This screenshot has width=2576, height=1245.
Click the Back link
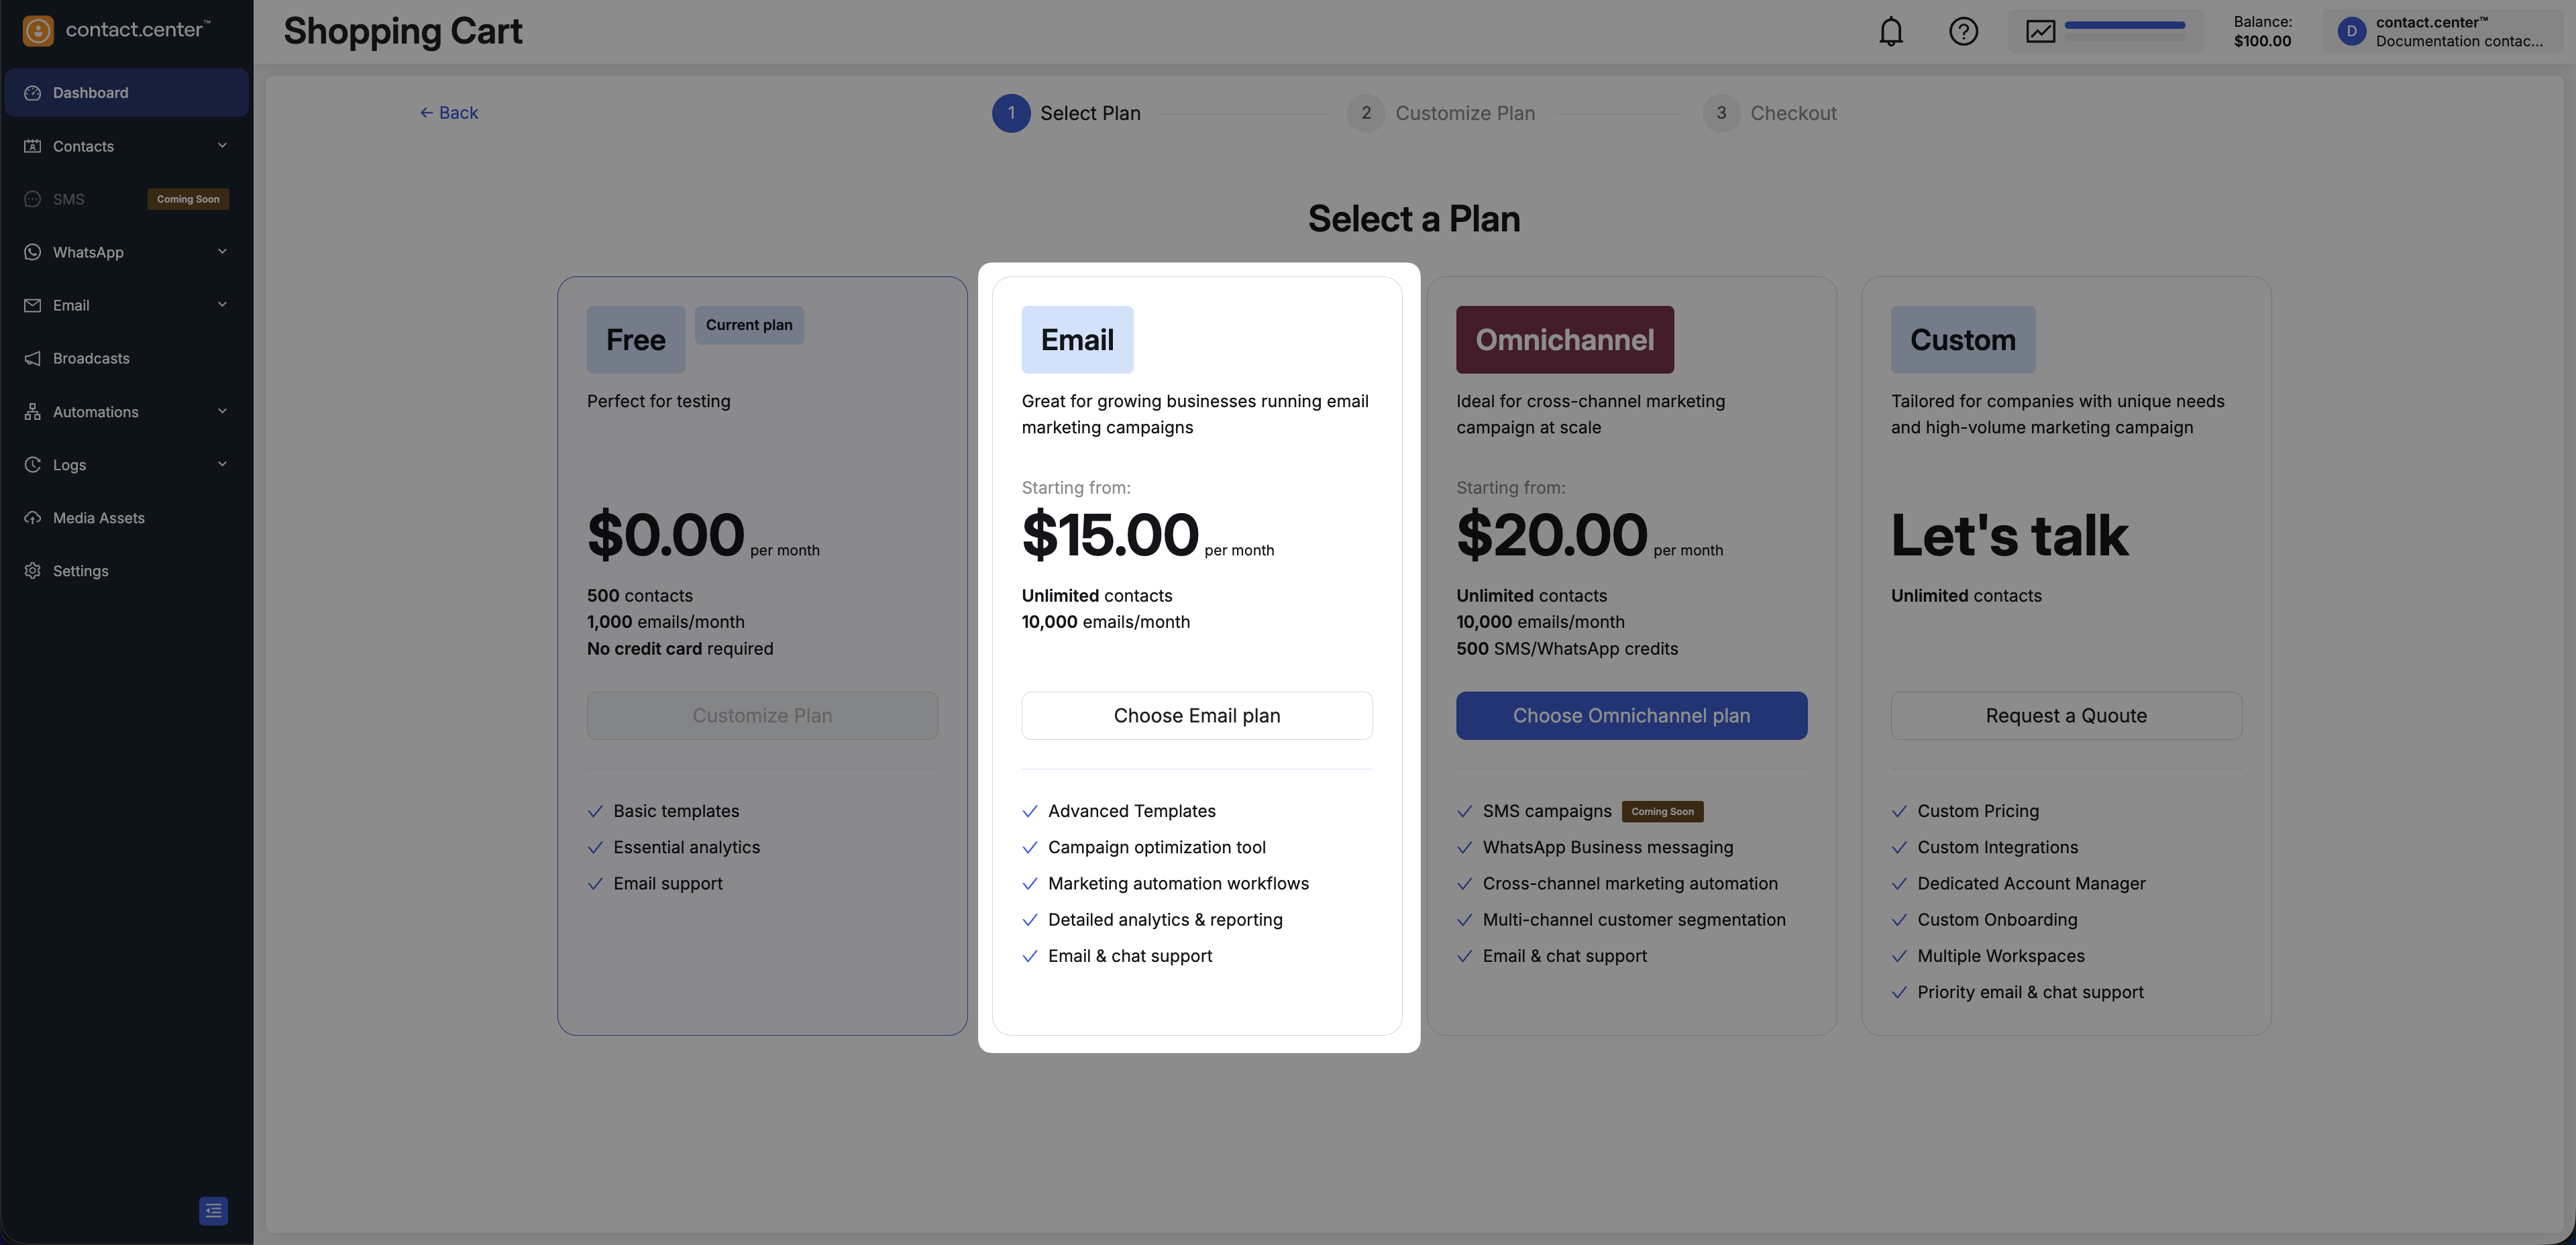point(449,113)
